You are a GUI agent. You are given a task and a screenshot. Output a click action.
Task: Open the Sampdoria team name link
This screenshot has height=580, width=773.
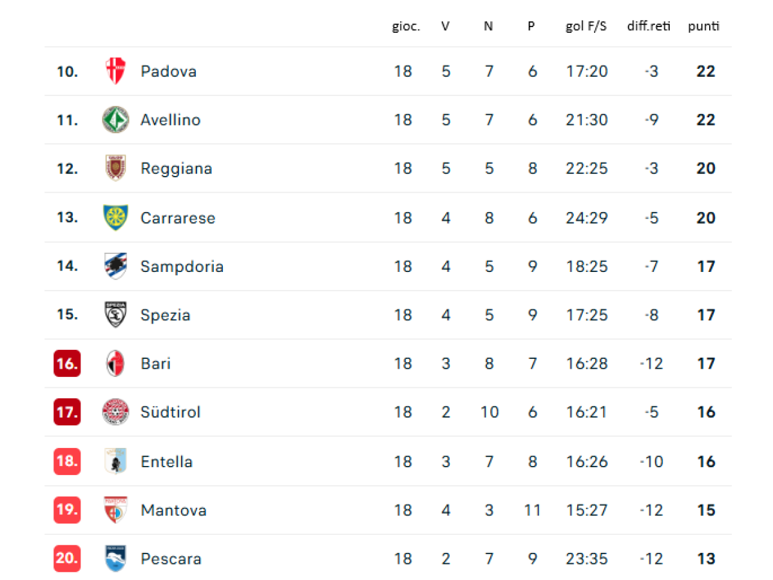pyautogui.click(x=182, y=266)
